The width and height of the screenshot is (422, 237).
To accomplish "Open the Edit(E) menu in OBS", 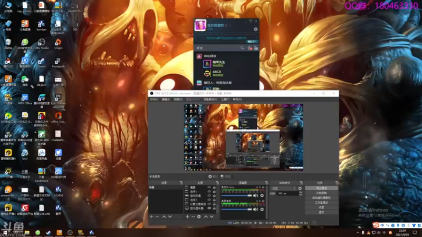I will 166,100.
